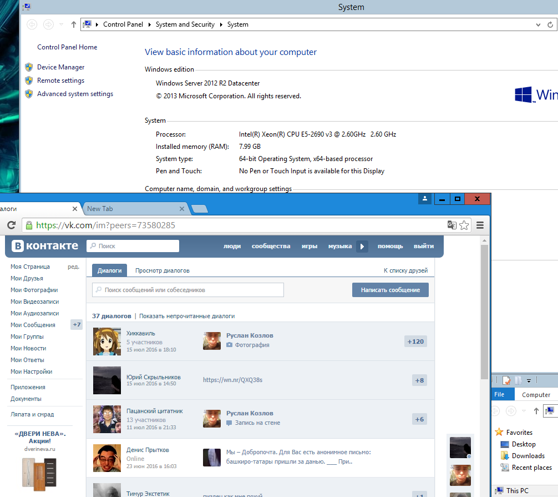Open recent locations dropdown in System window
558x497 pixels.
61,24
